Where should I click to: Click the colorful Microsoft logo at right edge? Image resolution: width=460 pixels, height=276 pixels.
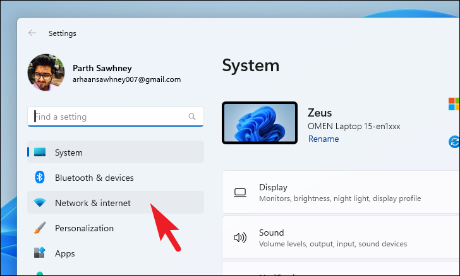pyautogui.click(x=454, y=104)
